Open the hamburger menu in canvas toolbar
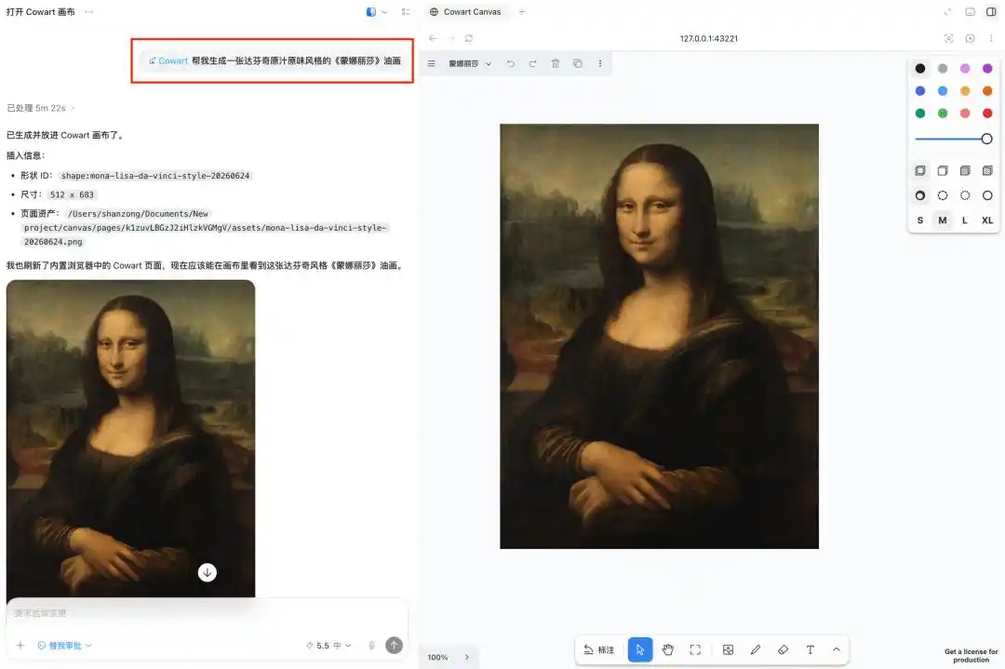1005x669 pixels. coord(432,63)
